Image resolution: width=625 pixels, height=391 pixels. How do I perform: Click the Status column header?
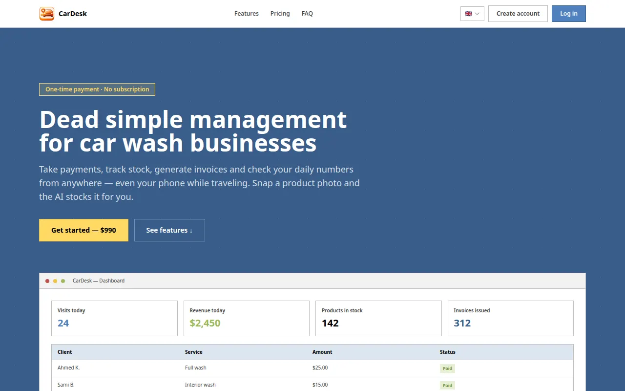pyautogui.click(x=448, y=352)
